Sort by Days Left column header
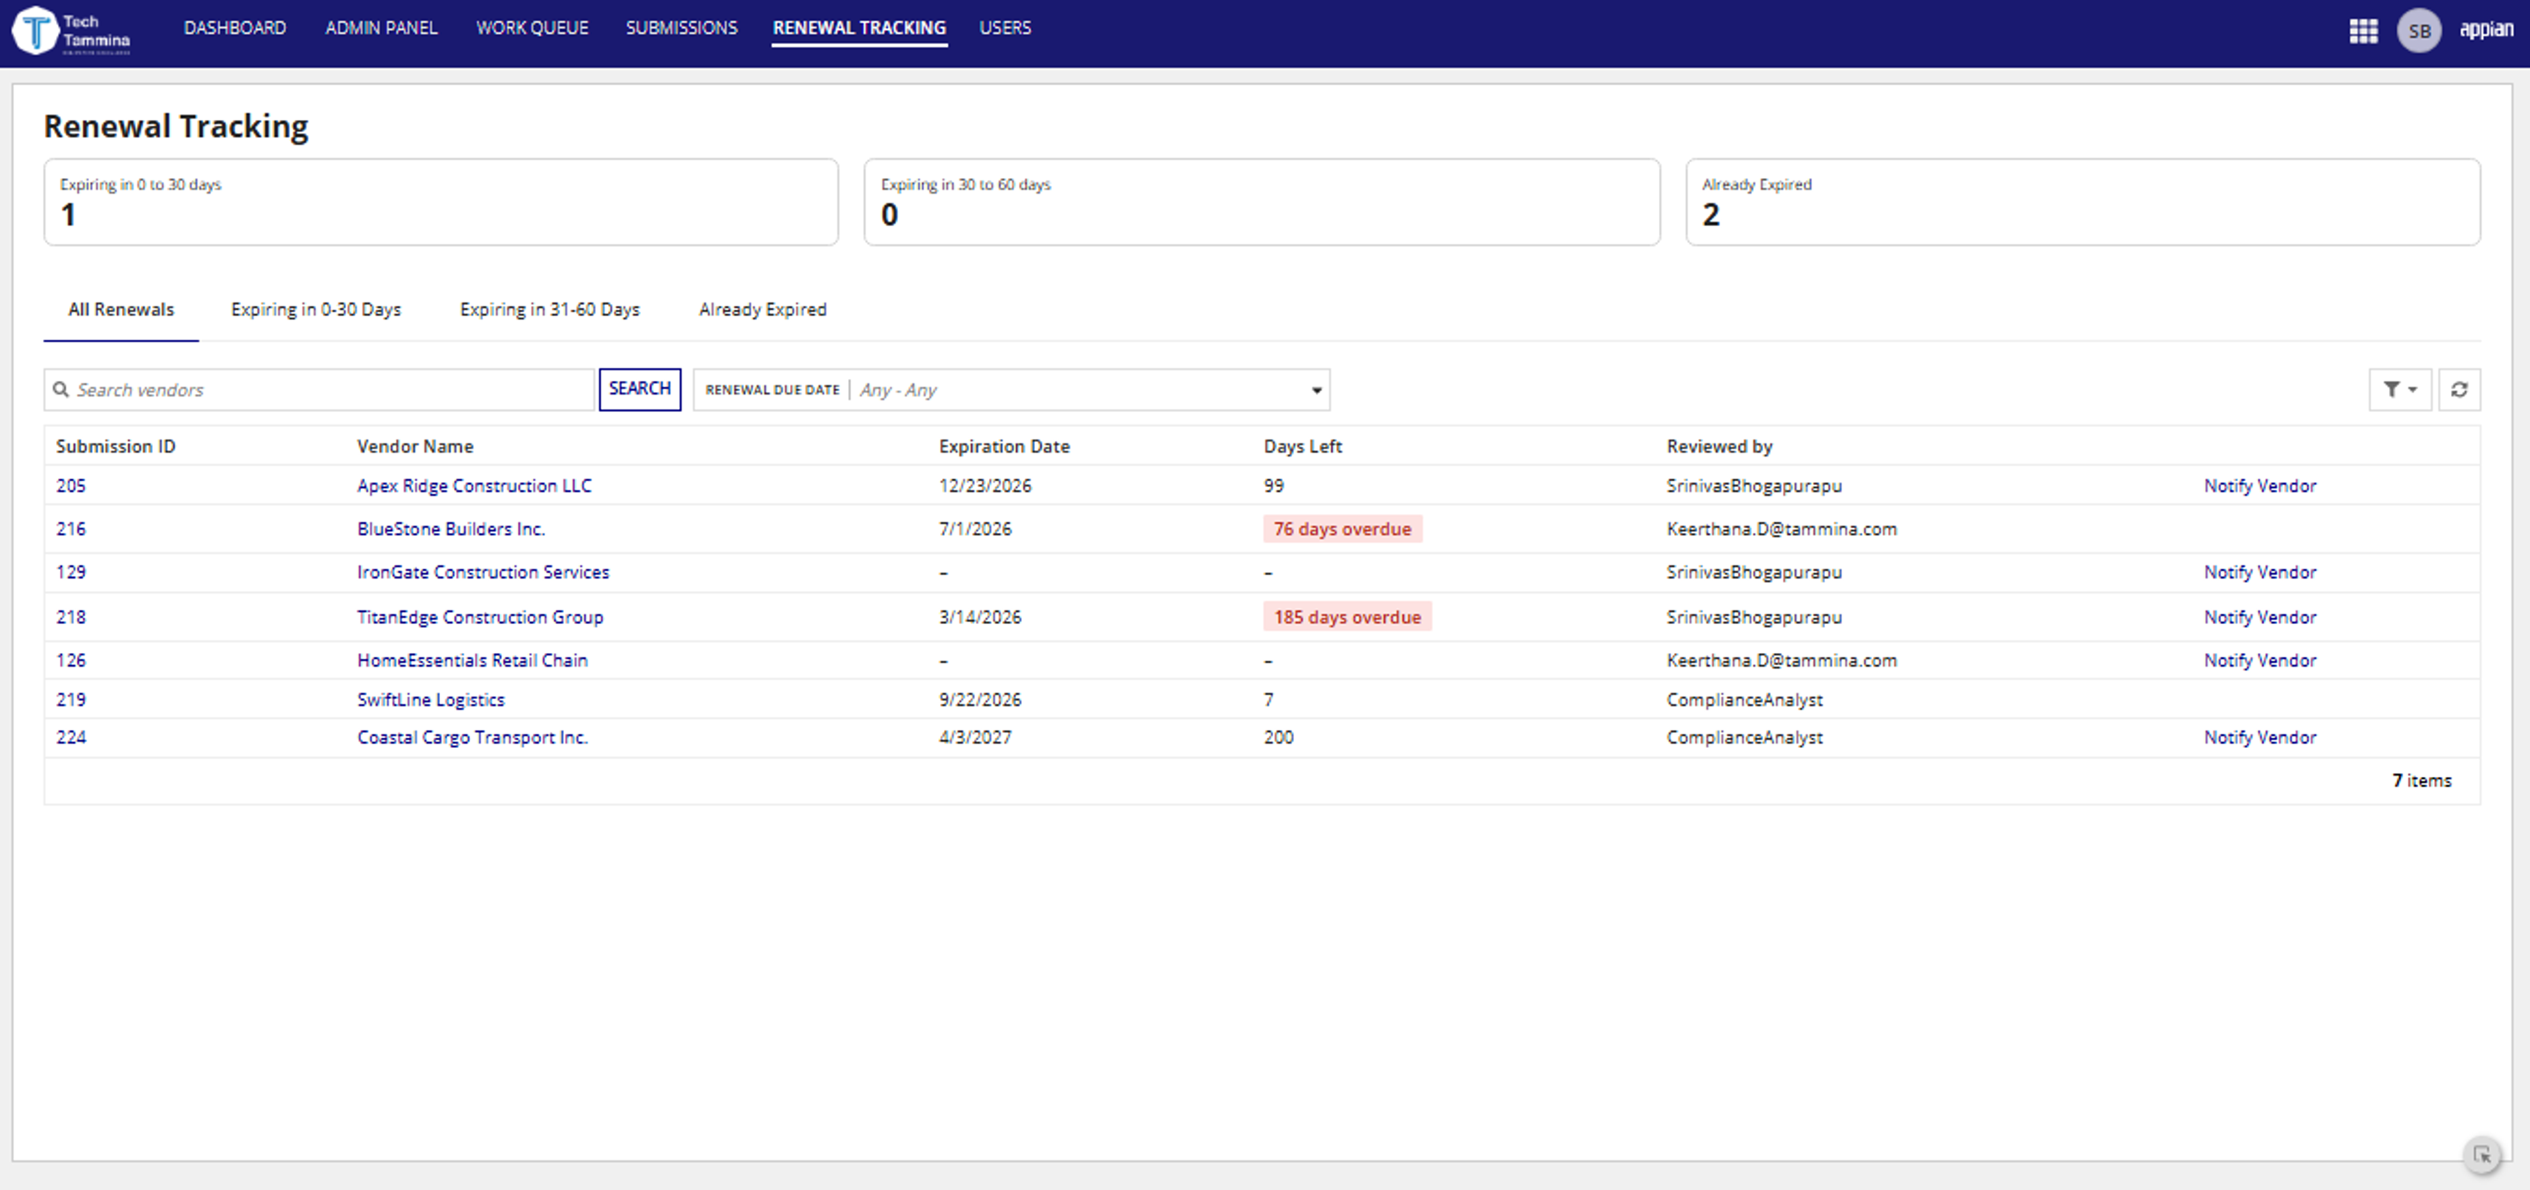The width and height of the screenshot is (2530, 1190). tap(1303, 447)
